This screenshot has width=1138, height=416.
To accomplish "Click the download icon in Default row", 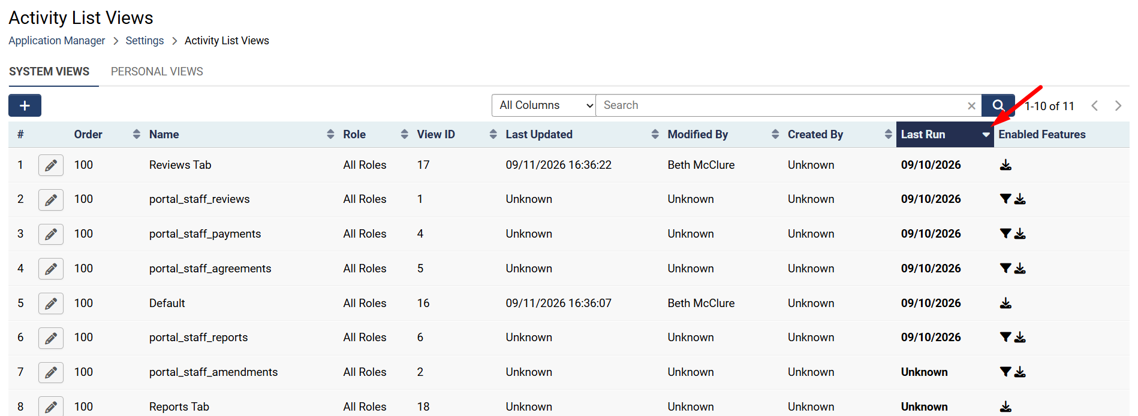I will point(1005,303).
